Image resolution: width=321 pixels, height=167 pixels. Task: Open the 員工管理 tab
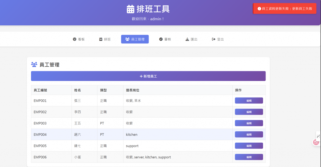point(135,39)
